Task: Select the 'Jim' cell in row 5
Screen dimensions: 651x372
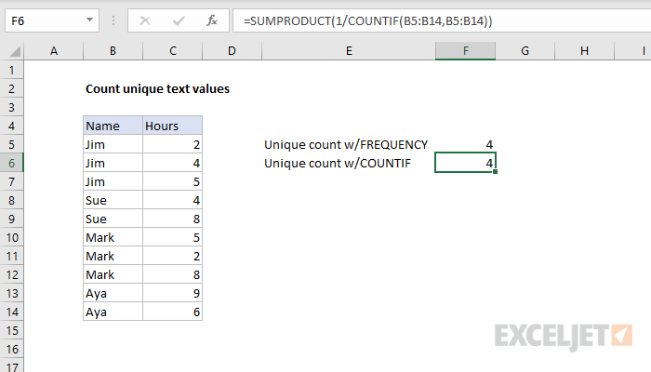Action: tap(113, 144)
